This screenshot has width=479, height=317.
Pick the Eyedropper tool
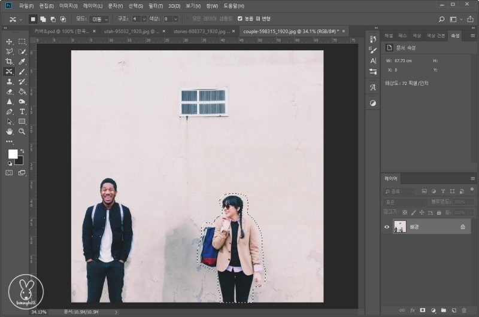(22, 61)
